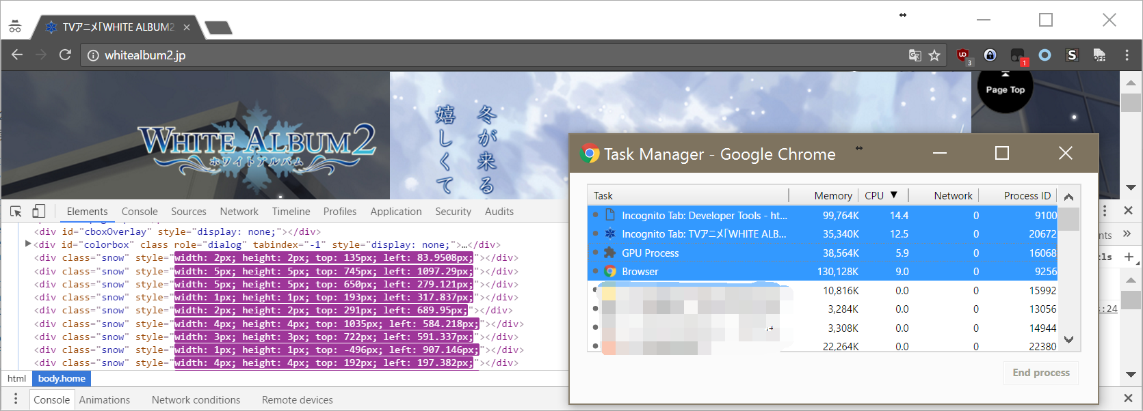Viewport: 1143px width, 411px height.
Task: Switch to the Application panel tab
Action: point(396,212)
